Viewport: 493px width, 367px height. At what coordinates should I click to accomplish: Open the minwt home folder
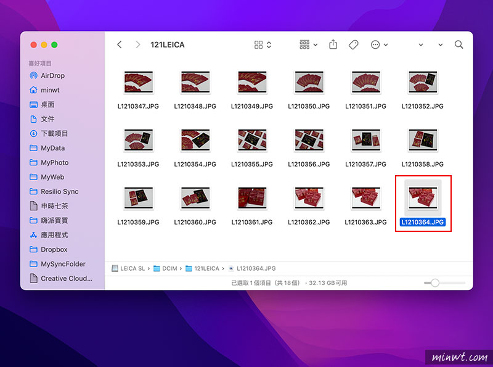(x=44, y=90)
